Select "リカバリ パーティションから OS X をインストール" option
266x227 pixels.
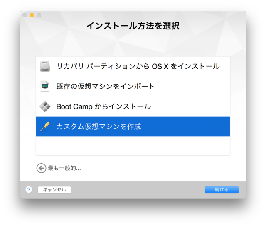(138, 66)
